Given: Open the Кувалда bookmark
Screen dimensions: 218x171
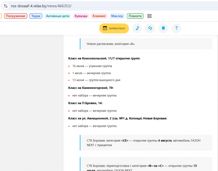Looking at the screenshot, I should coord(81,16).
